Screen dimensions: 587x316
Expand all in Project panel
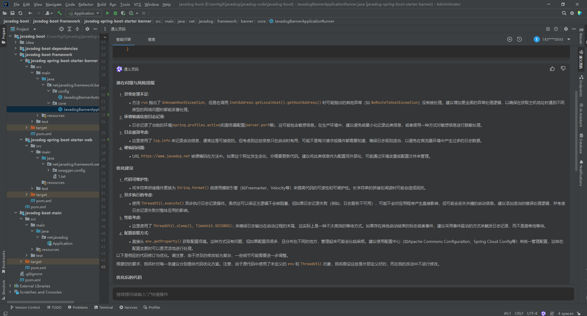(69, 29)
